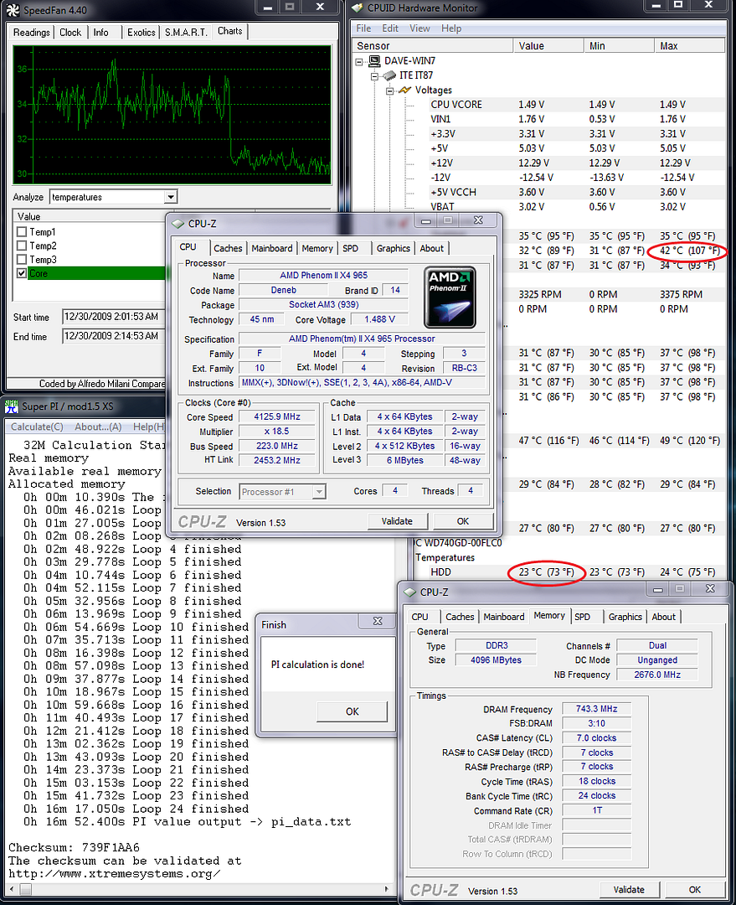Click OK in the Finish dialog
This screenshot has width=736, height=905.
tap(352, 711)
